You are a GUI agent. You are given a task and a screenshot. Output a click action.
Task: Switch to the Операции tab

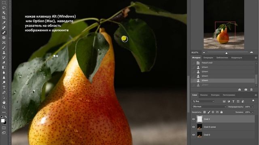point(208,58)
